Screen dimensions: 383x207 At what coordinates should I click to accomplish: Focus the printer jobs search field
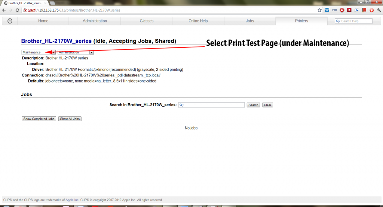click(x=211, y=105)
